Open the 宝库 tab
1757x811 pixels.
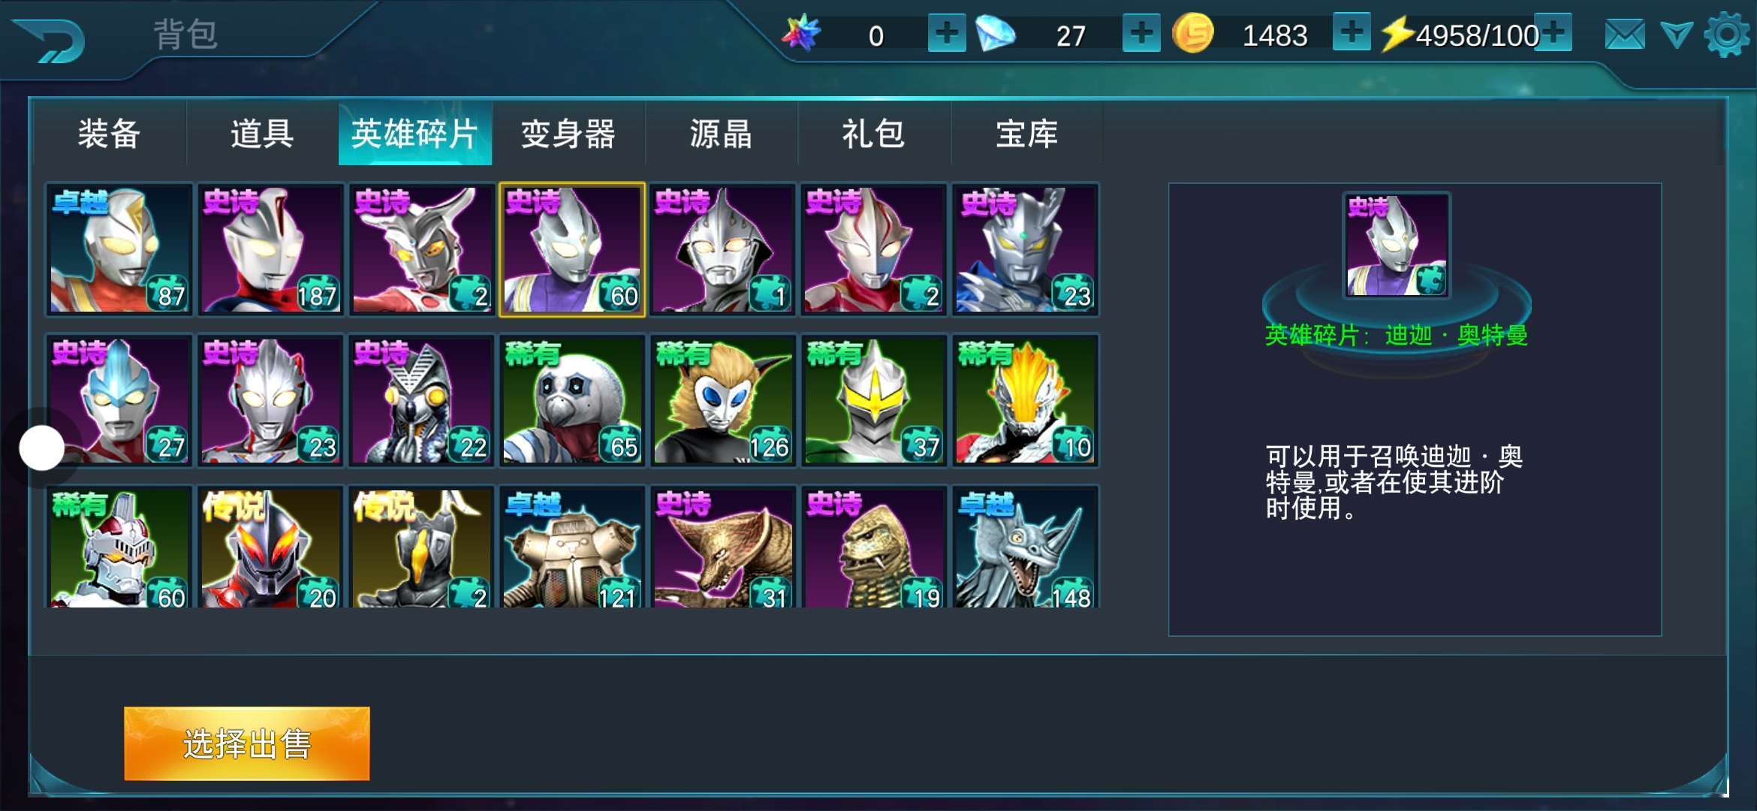(1026, 134)
